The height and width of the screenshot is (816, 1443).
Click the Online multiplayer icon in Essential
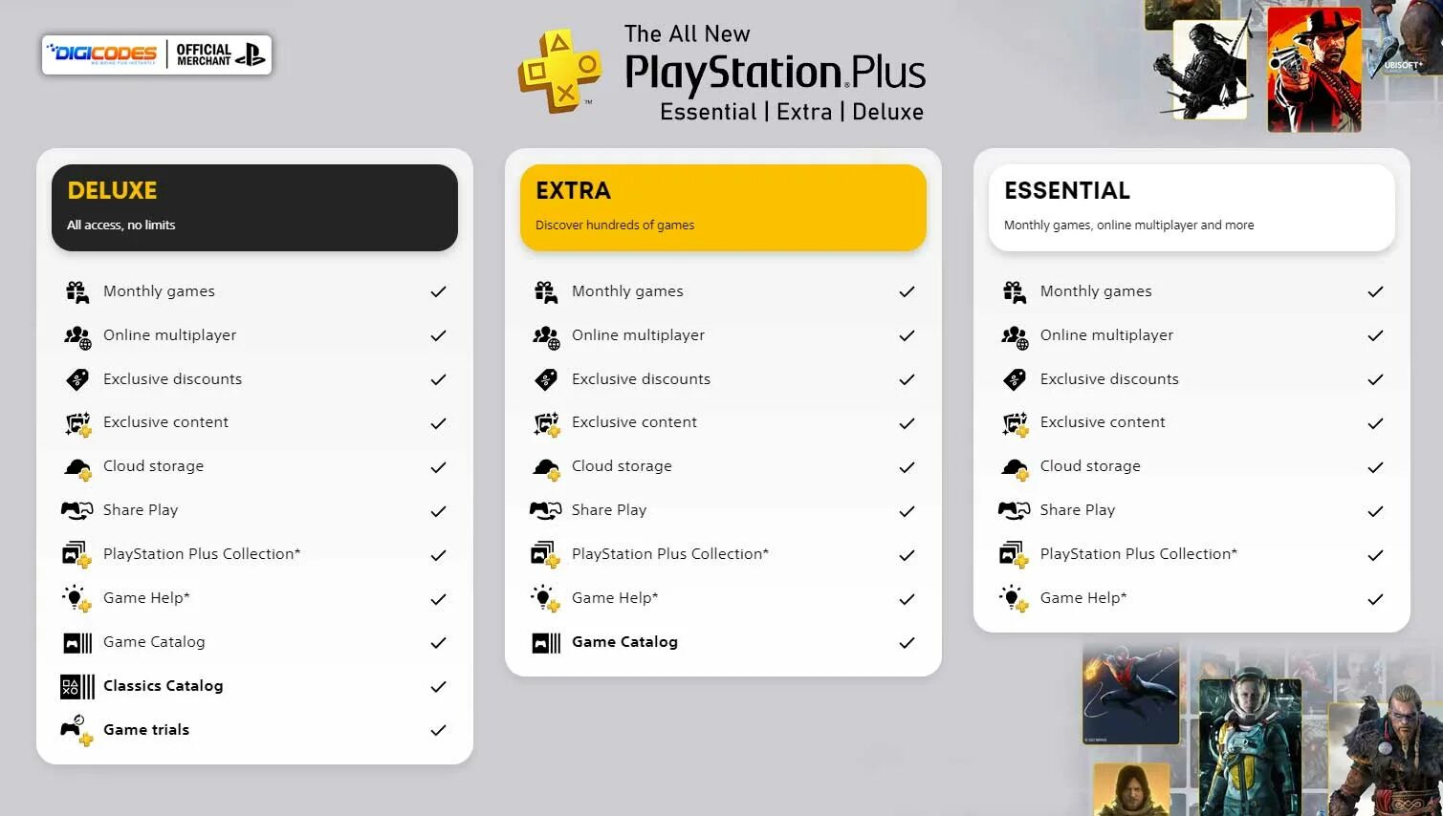click(x=1015, y=336)
